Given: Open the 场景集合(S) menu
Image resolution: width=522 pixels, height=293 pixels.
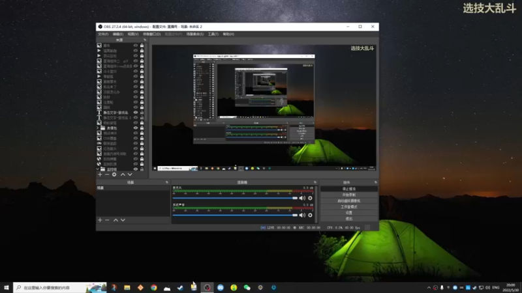Looking at the screenshot, I should pyautogui.click(x=194, y=35).
